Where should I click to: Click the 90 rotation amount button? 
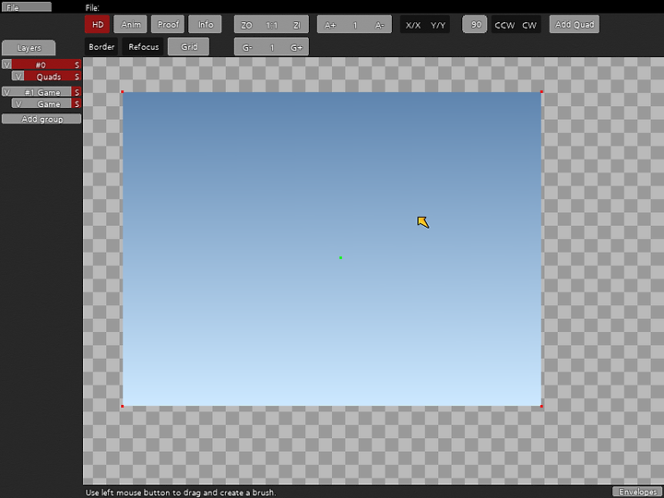coord(475,25)
